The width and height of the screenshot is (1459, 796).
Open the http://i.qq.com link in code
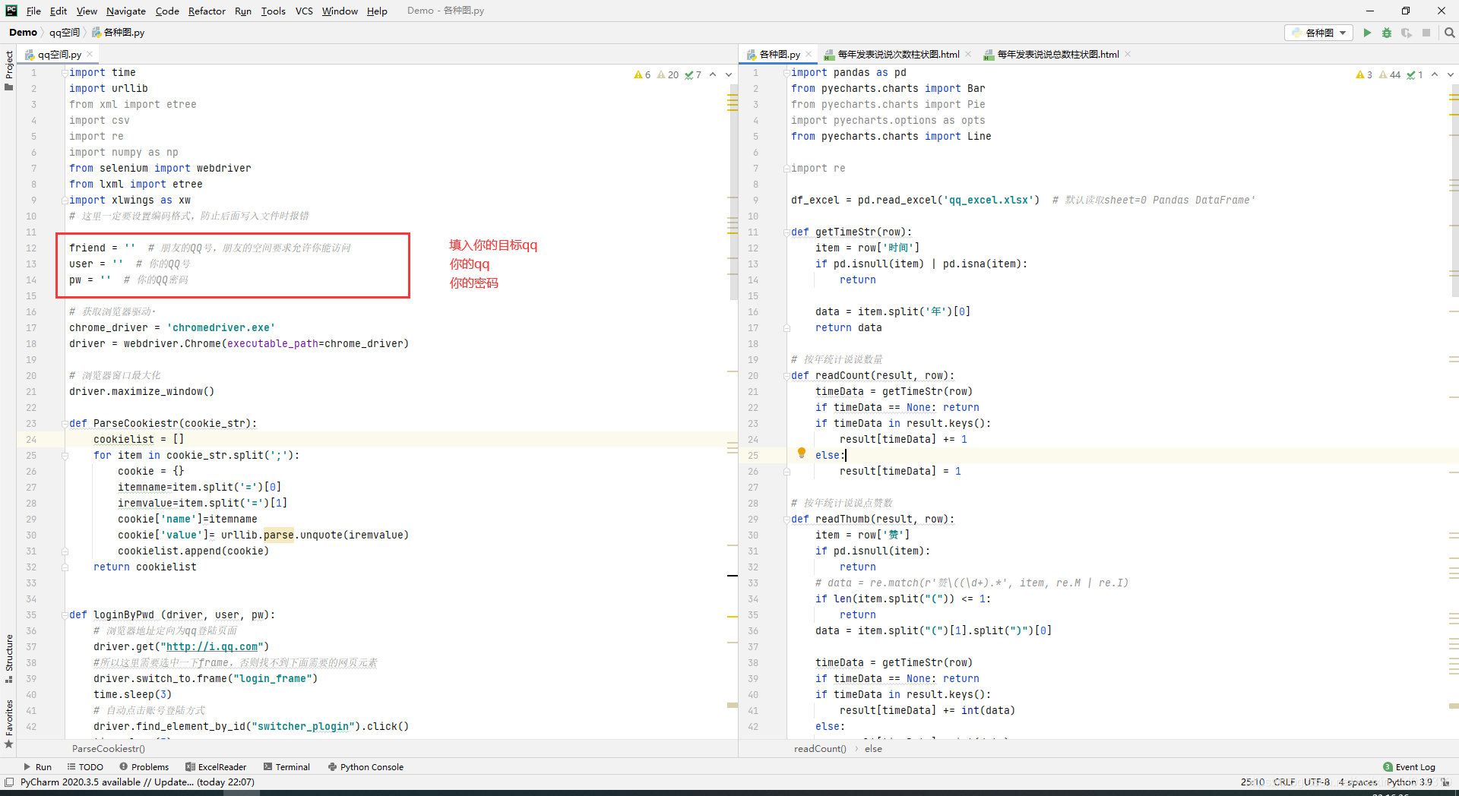coord(212,647)
